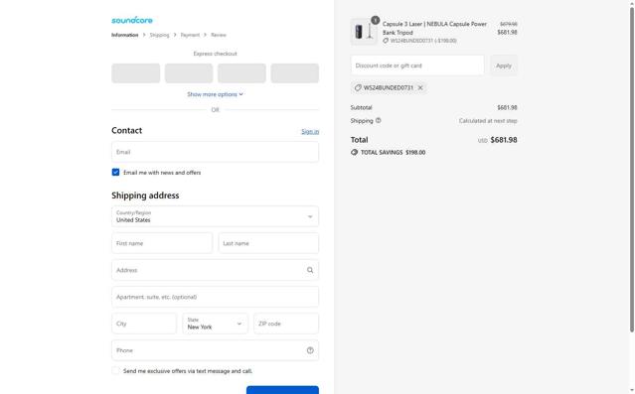Screen dimensions: 635x394
Task: Click the first express checkout button
Action: [136, 73]
